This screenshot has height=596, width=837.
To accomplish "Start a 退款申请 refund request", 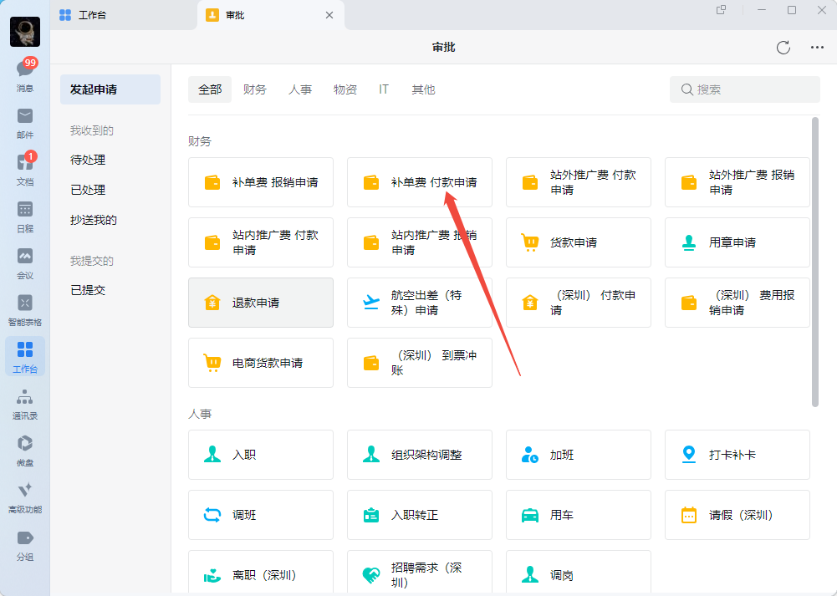I will [261, 303].
